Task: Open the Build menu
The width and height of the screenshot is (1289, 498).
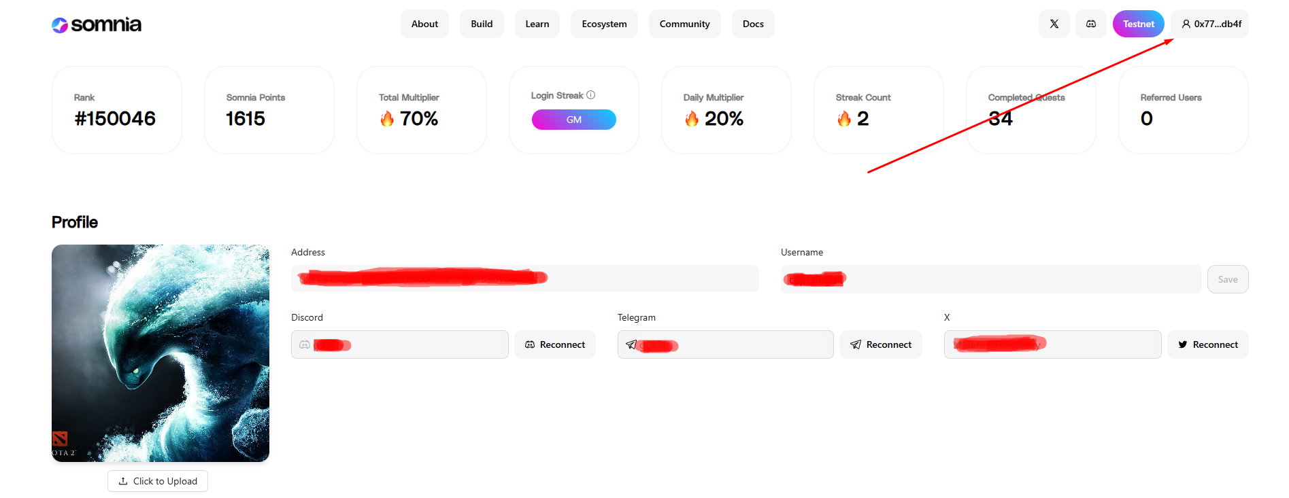Action: point(482,24)
